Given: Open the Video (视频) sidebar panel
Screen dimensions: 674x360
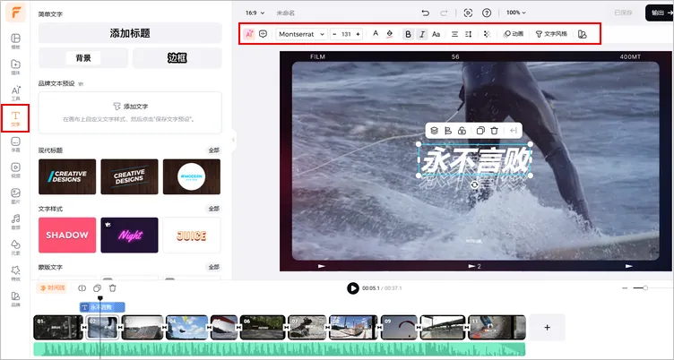Looking at the screenshot, I should pos(15,169).
